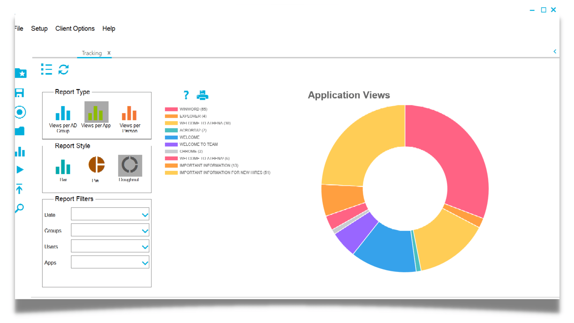This screenshot has height=323, width=574.
Task: Open the print icon above the legend
Action: [203, 95]
